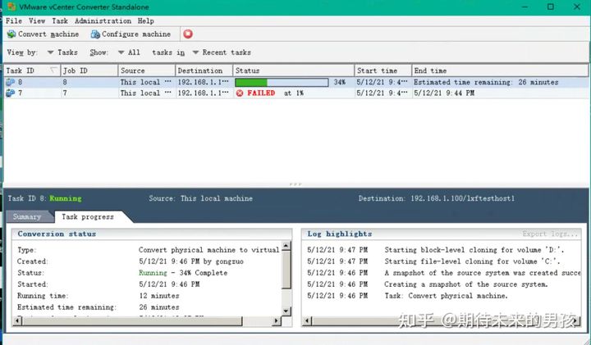Screen dimensions: 591x345
Task: Click the Convert machine toolbar icon
Action: (11, 34)
